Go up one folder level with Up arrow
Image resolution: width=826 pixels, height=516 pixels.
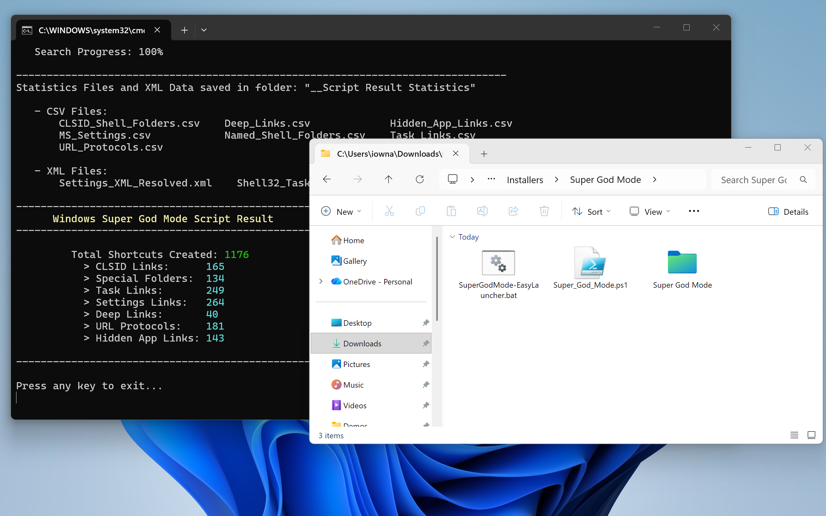(388, 179)
